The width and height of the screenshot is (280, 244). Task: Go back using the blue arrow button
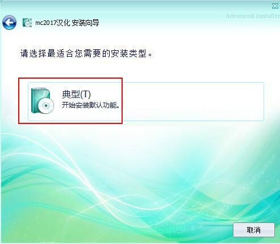tap(9, 23)
